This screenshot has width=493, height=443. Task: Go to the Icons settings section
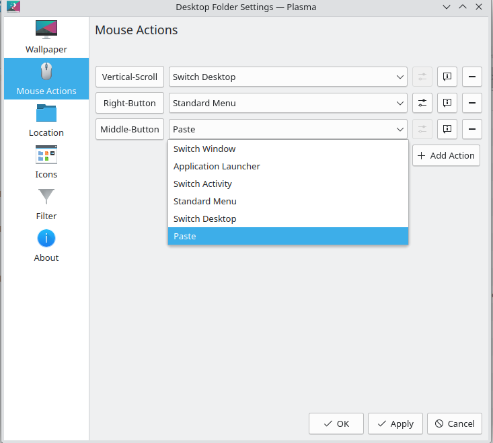coord(46,162)
